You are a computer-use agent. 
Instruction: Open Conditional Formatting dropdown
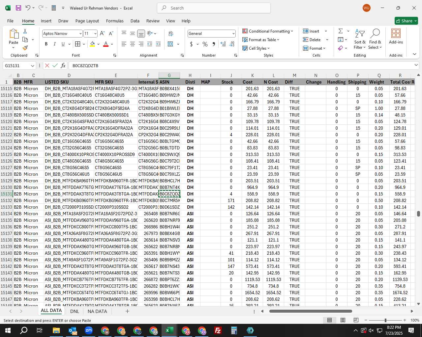click(x=268, y=31)
